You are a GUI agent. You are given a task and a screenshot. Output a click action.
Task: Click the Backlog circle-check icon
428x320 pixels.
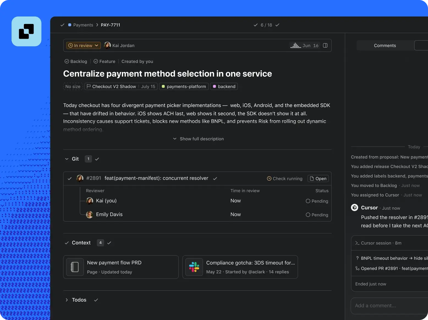(x=67, y=61)
